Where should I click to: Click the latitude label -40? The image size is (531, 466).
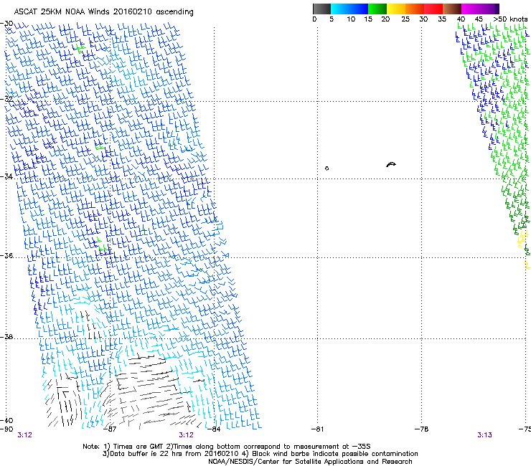7,420
